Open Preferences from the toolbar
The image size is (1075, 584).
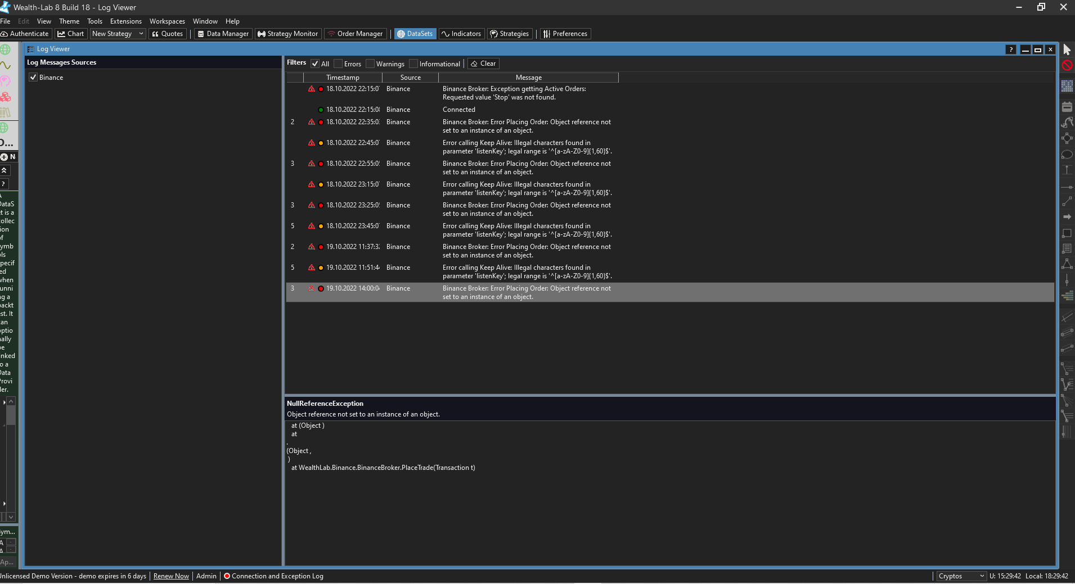(565, 34)
